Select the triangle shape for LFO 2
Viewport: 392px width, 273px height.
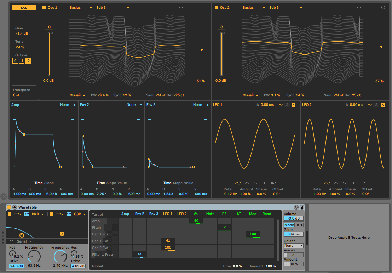pyautogui.click(x=336, y=183)
